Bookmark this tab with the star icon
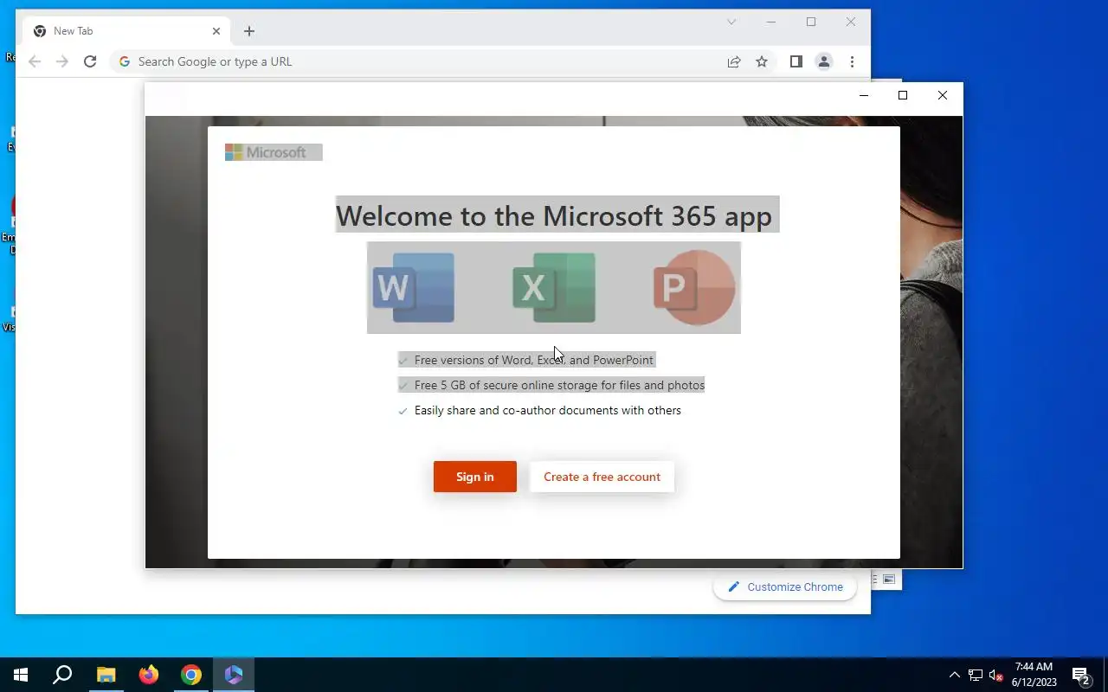This screenshot has width=1108, height=692. coord(762,61)
